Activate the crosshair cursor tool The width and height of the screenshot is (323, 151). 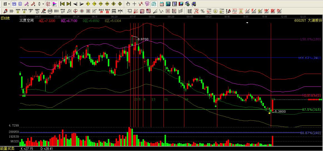coord(134,4)
